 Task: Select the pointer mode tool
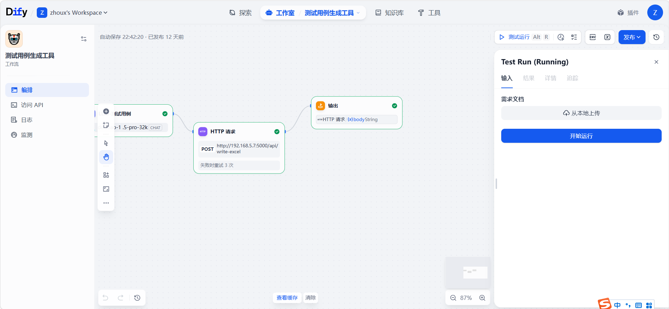click(x=106, y=143)
